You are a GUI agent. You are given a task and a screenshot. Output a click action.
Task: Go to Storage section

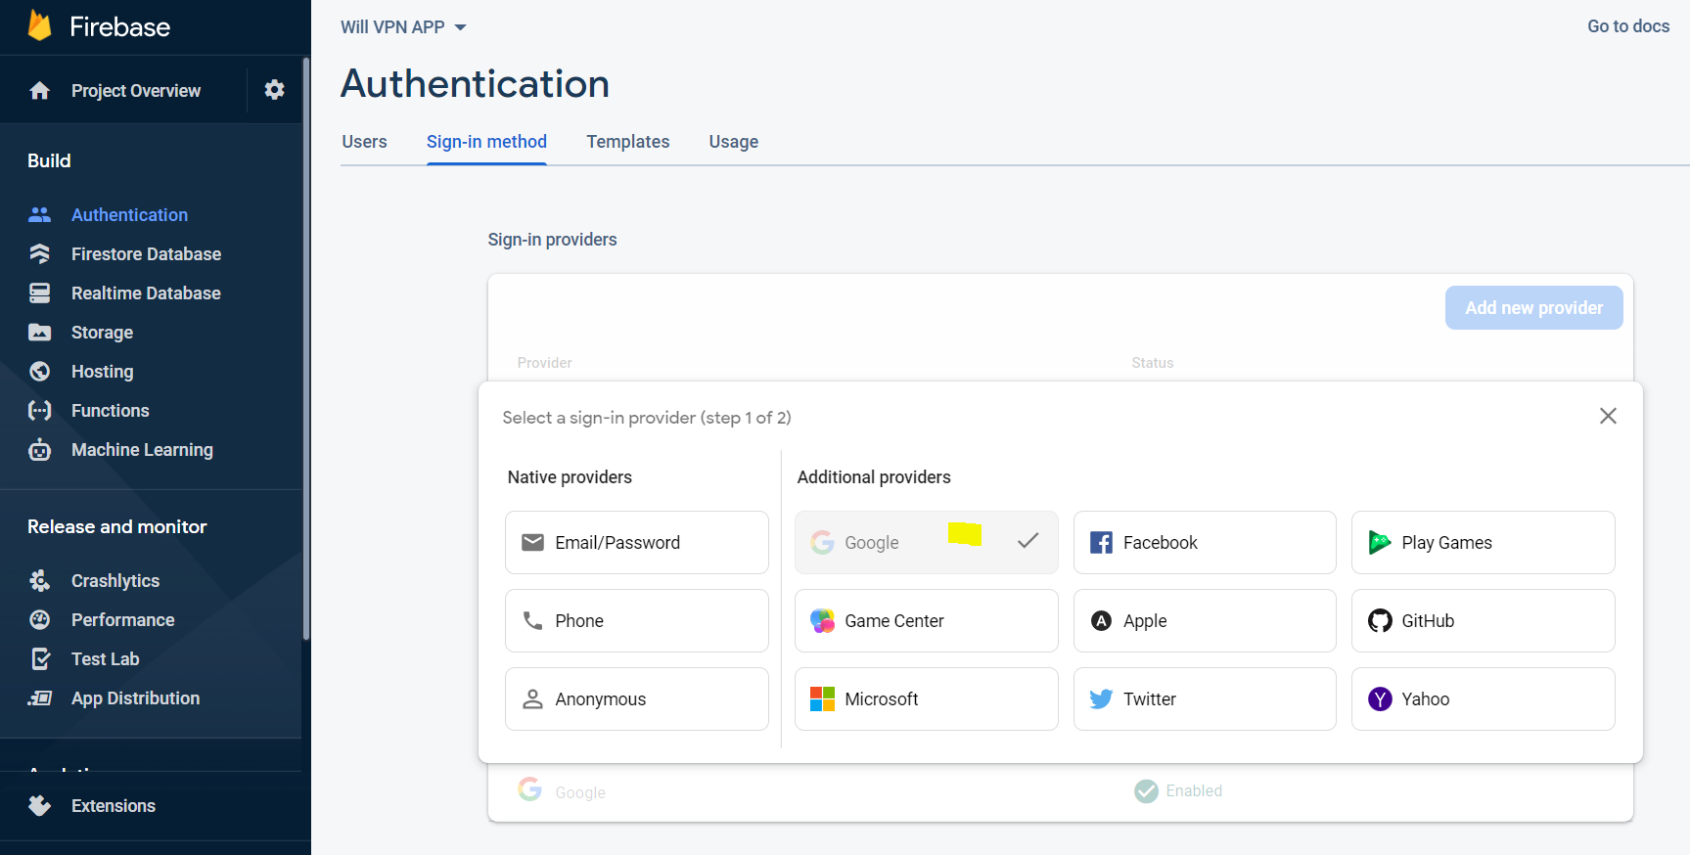point(102,332)
